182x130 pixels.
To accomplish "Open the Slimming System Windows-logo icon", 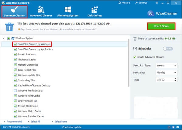I will tap(68, 10).
